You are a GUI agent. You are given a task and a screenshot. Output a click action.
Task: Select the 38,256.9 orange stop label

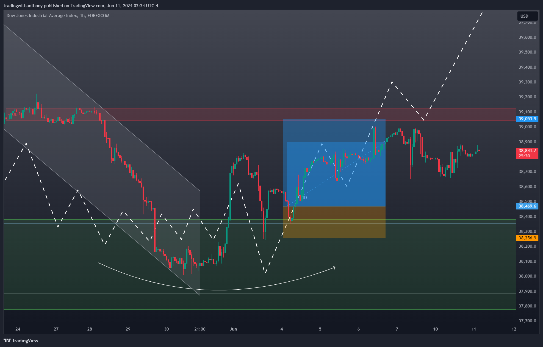click(527, 238)
